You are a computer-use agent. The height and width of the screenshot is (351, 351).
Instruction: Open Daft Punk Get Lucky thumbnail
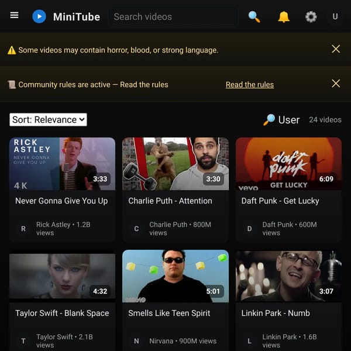coord(288,164)
